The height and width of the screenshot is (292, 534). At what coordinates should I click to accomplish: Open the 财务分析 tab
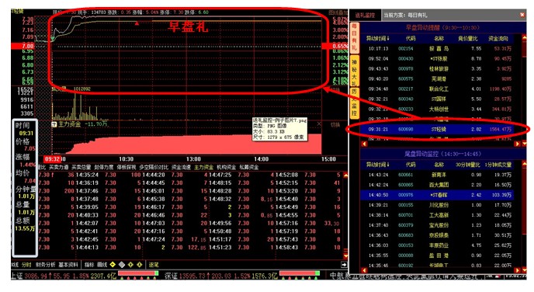[x=45, y=265]
